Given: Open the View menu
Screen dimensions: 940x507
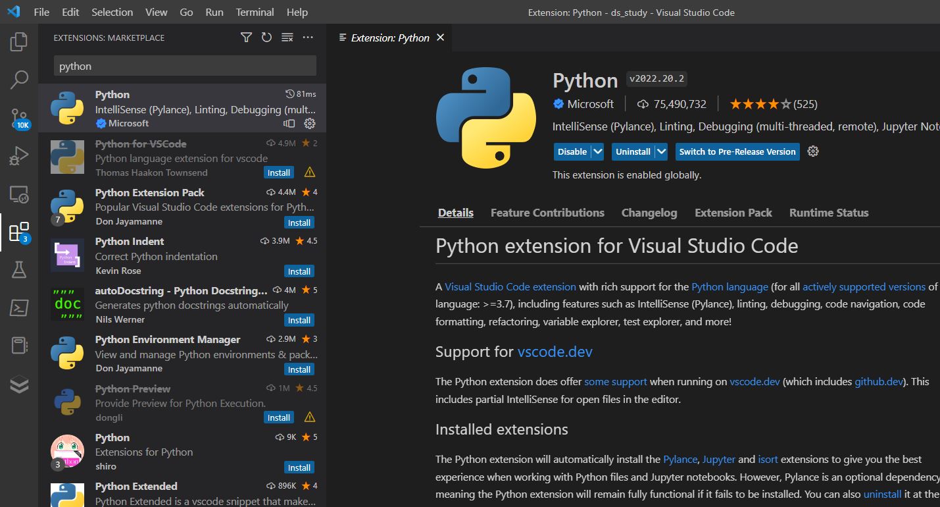Looking at the screenshot, I should [x=156, y=12].
